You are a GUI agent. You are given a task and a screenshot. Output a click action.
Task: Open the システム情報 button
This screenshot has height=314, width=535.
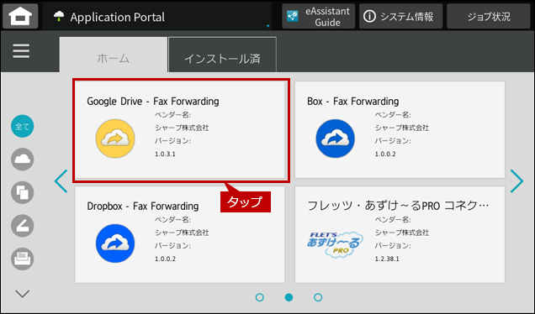click(401, 16)
